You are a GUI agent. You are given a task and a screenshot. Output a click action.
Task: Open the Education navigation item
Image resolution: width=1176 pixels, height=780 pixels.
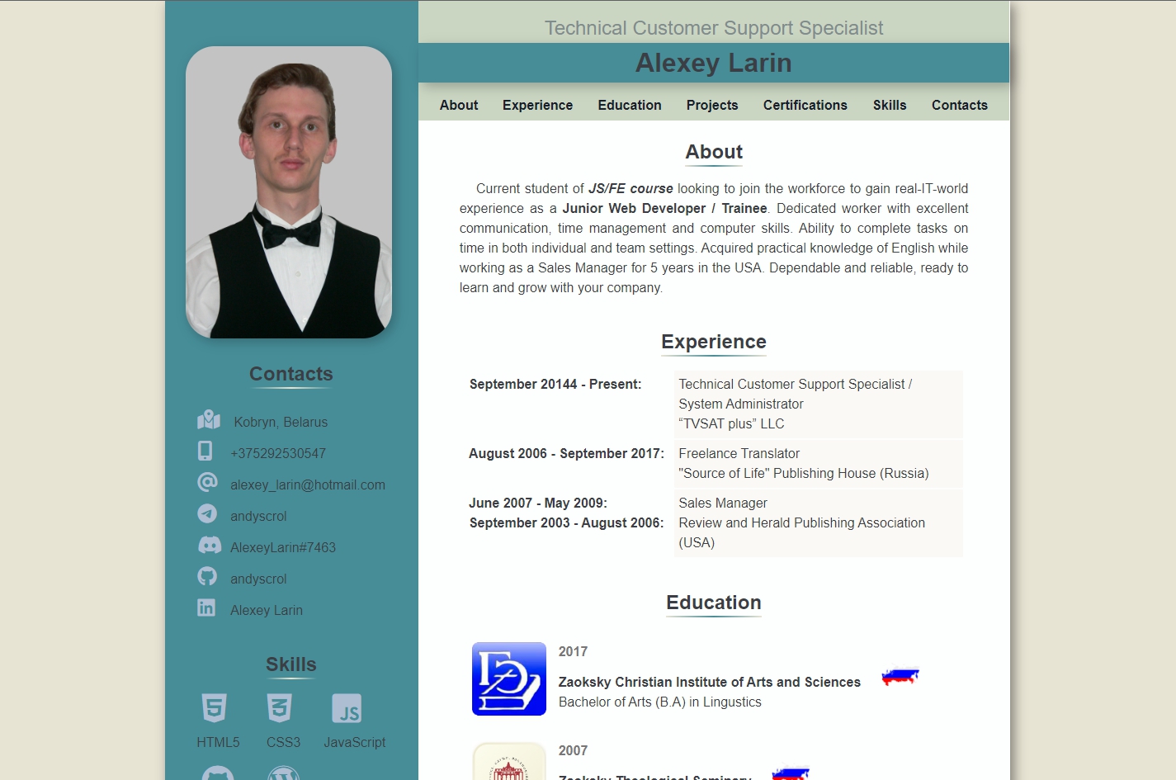630,105
